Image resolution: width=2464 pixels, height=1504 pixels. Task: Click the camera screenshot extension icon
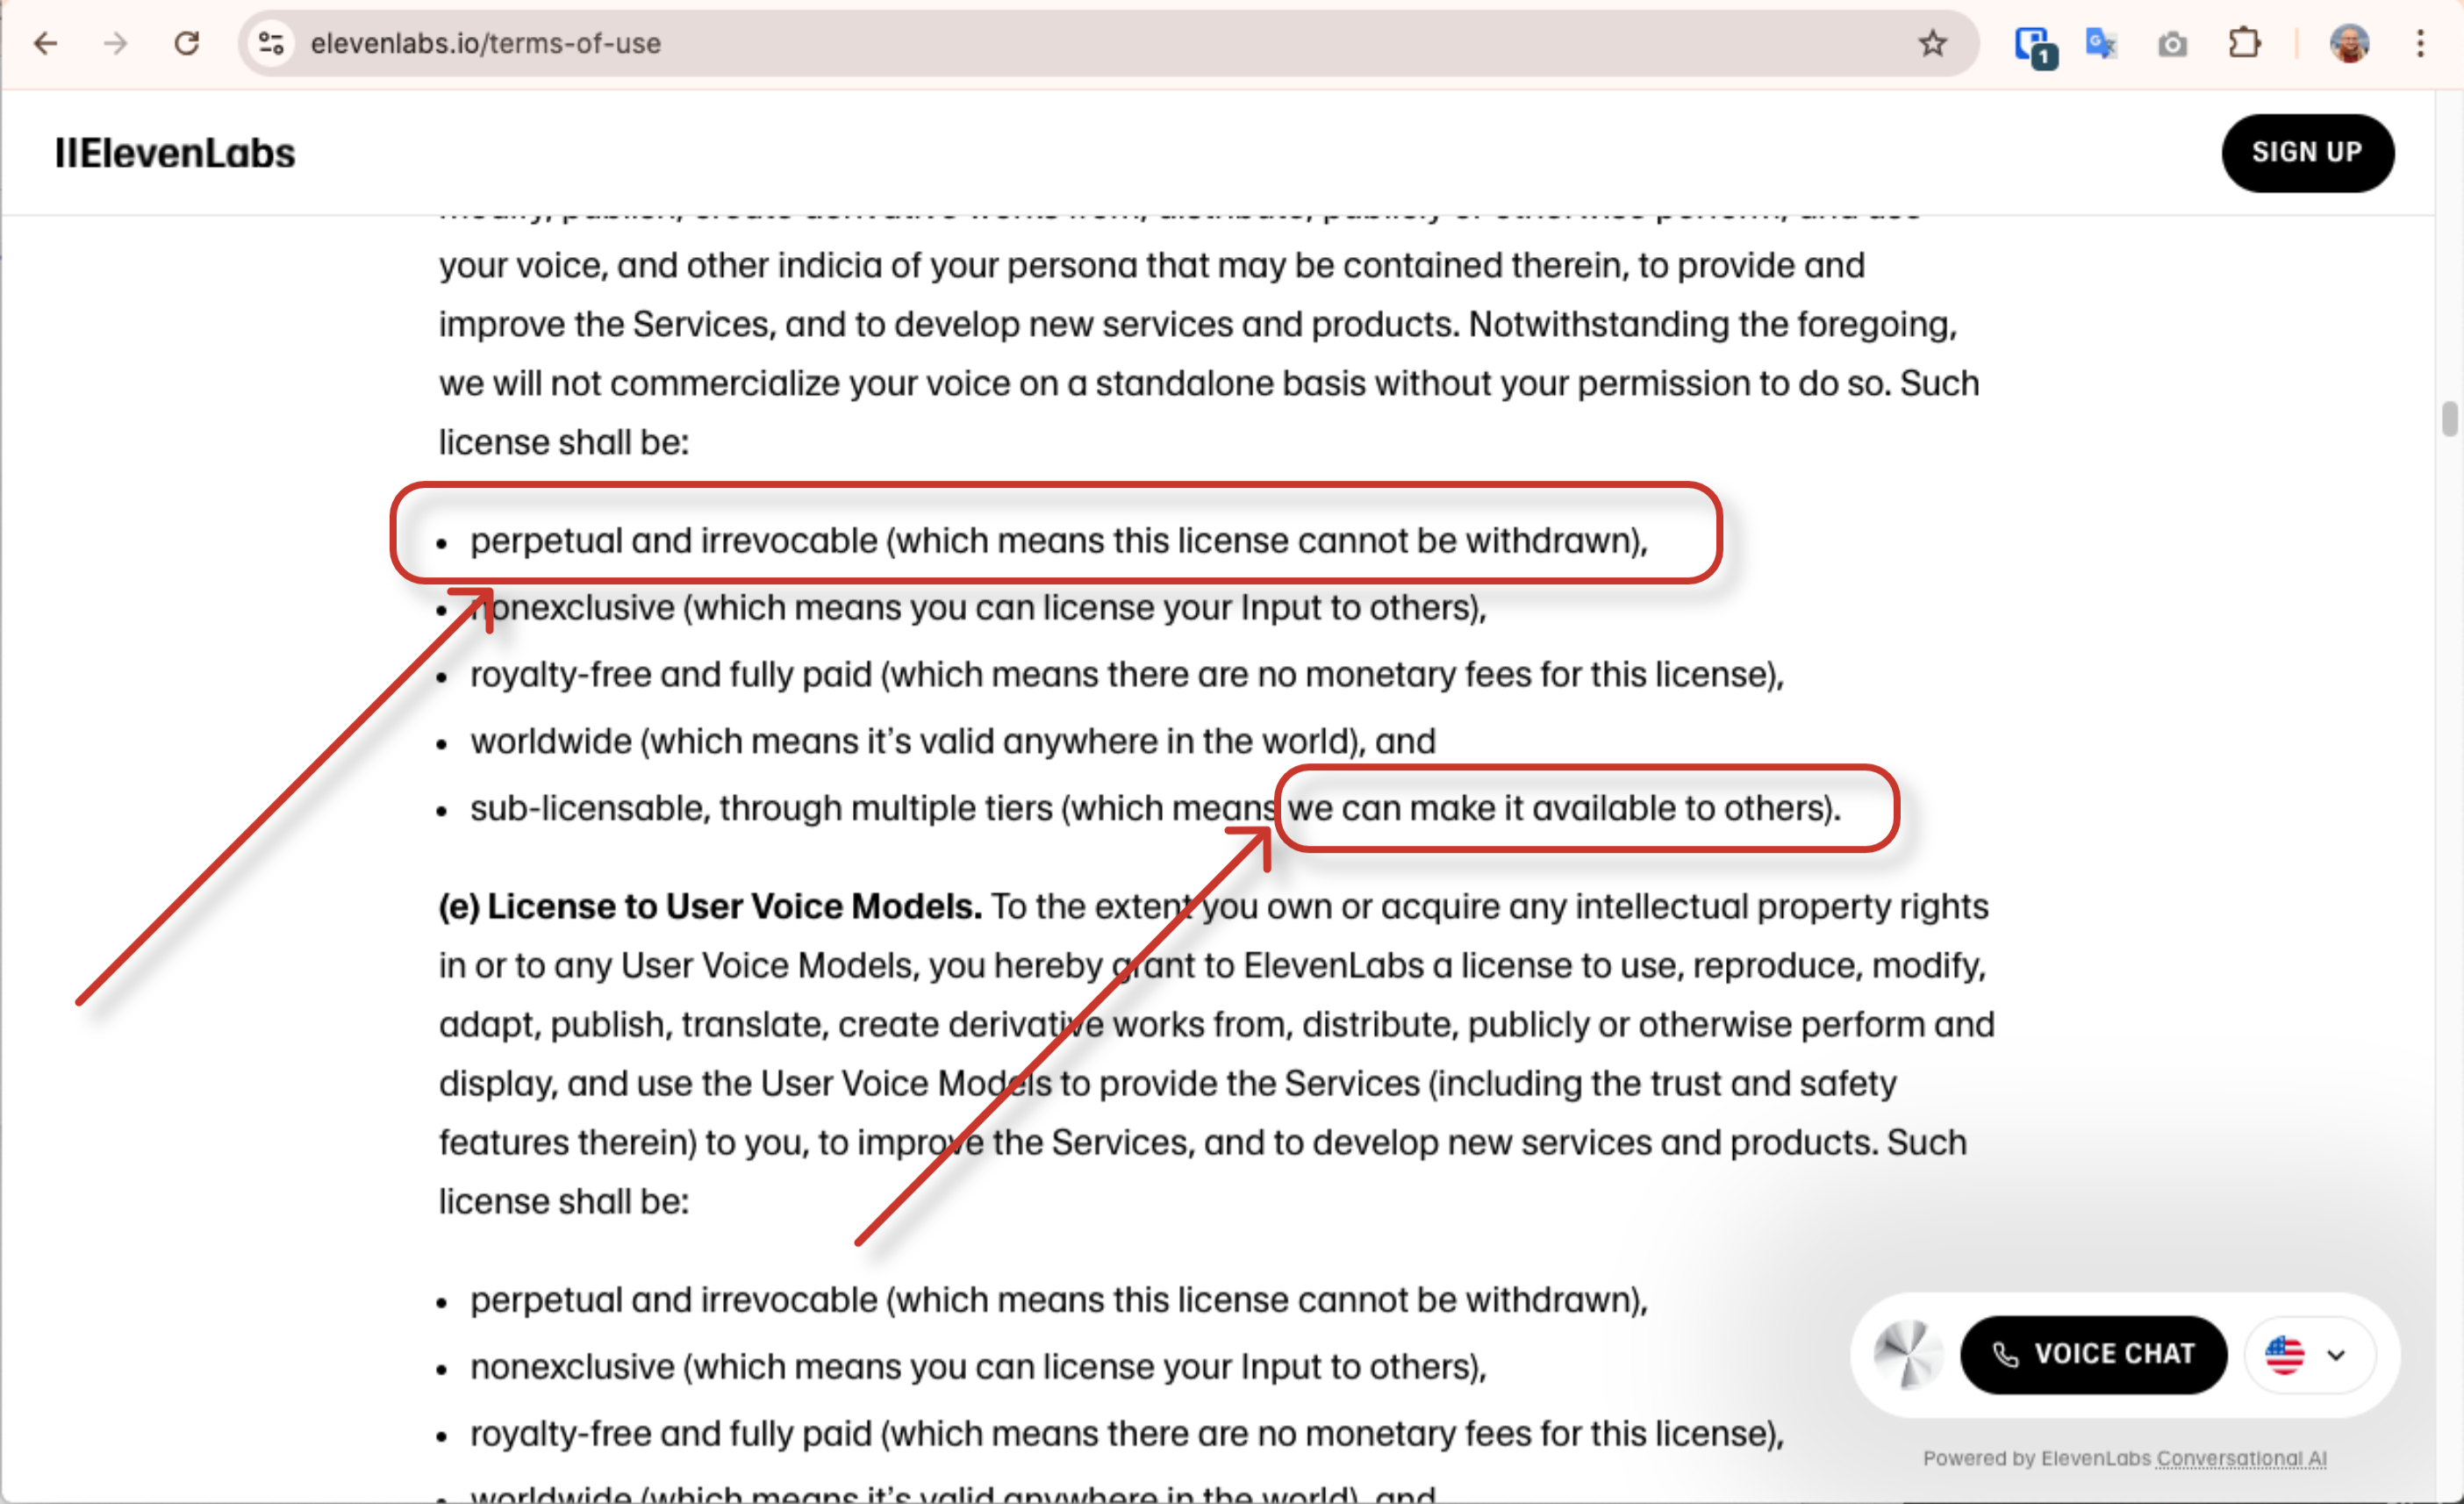pos(2172,45)
